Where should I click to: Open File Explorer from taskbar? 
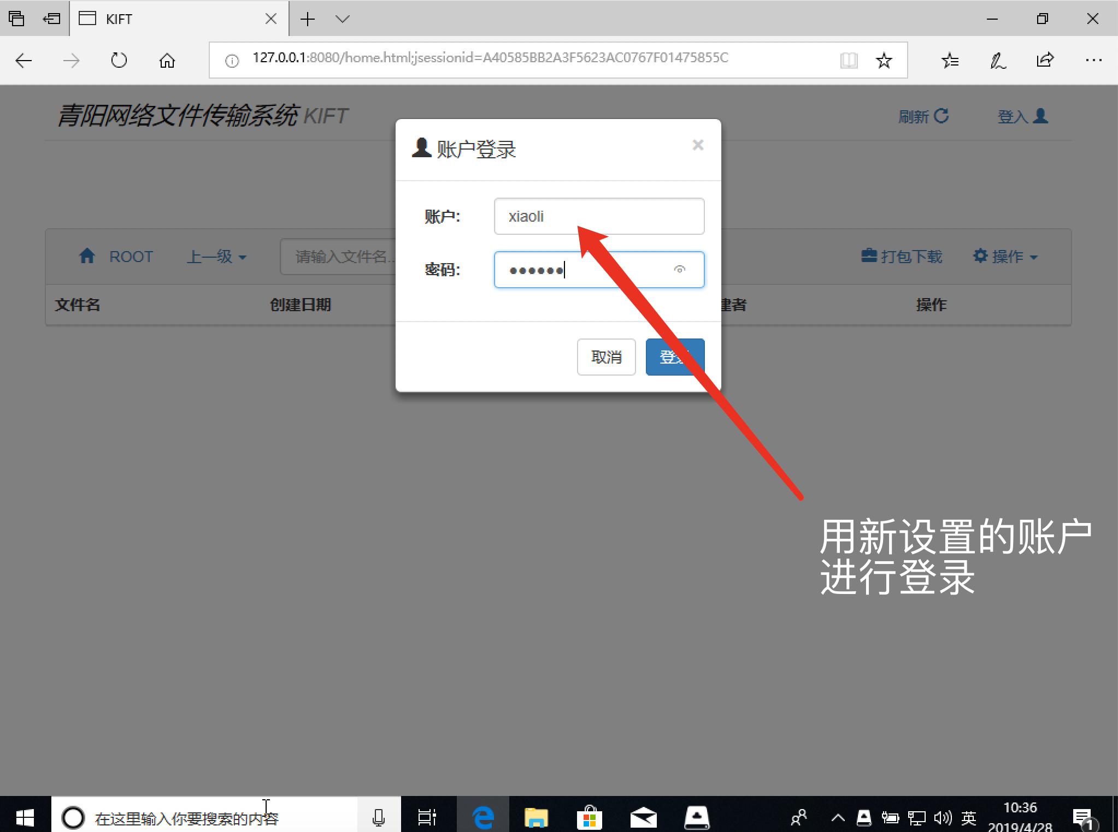[536, 817]
